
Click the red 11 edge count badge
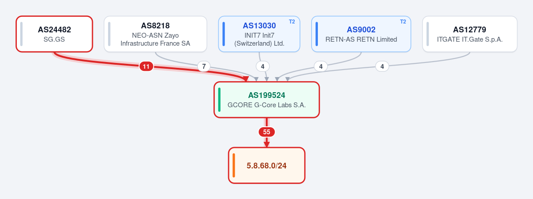click(146, 66)
